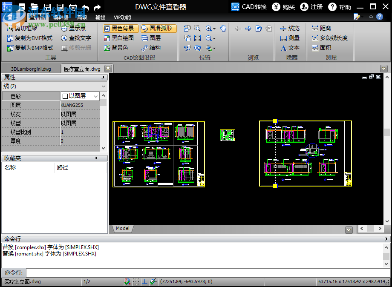The width and height of the screenshot is (392, 287).
Task: Open the color (色彩) dropdown in properties
Action: click(x=95, y=96)
